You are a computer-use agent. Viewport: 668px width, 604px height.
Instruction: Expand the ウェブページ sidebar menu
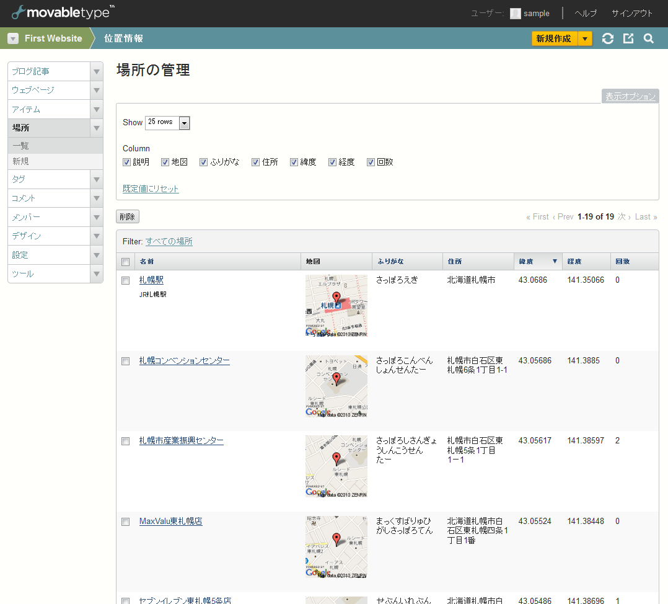tap(97, 91)
